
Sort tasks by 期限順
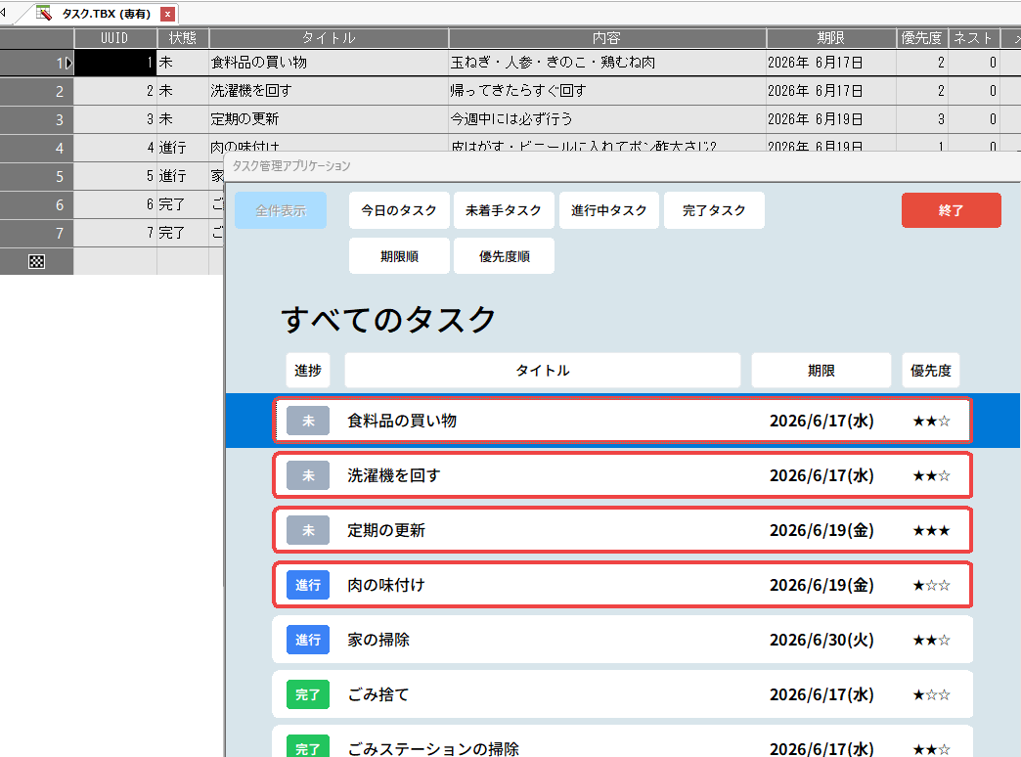[x=399, y=256]
